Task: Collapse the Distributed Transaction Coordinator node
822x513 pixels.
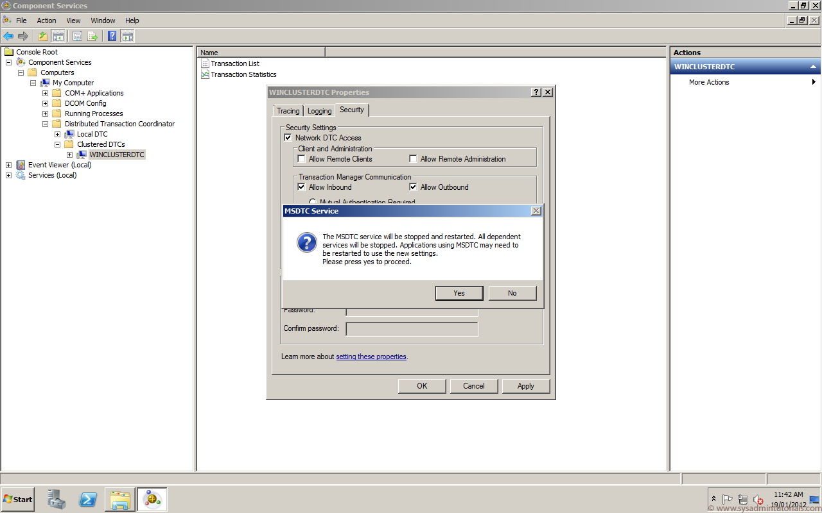Action: click(x=45, y=124)
